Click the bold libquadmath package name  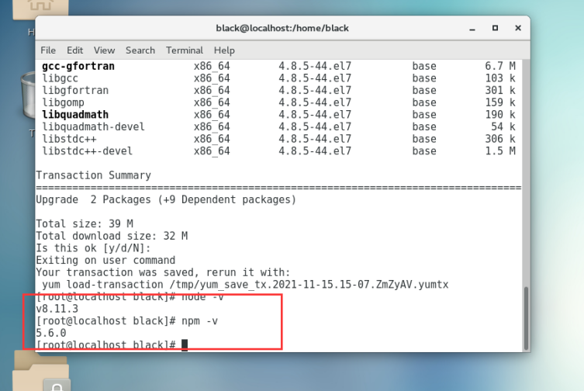(x=75, y=115)
